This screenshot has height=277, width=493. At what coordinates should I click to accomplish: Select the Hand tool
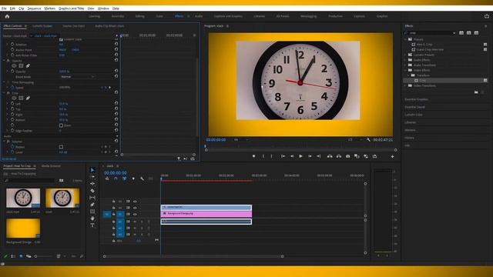coord(92,219)
